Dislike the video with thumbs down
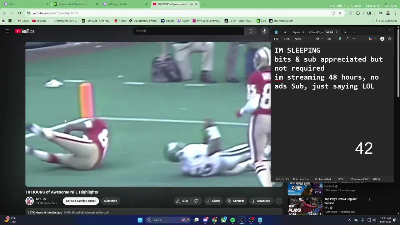 (x=196, y=201)
